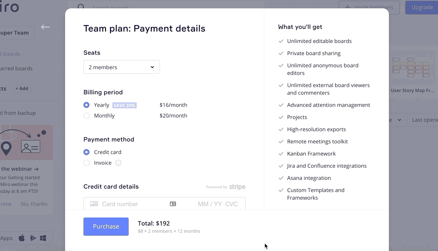Click the search magnifier icon

[x=81, y=7]
